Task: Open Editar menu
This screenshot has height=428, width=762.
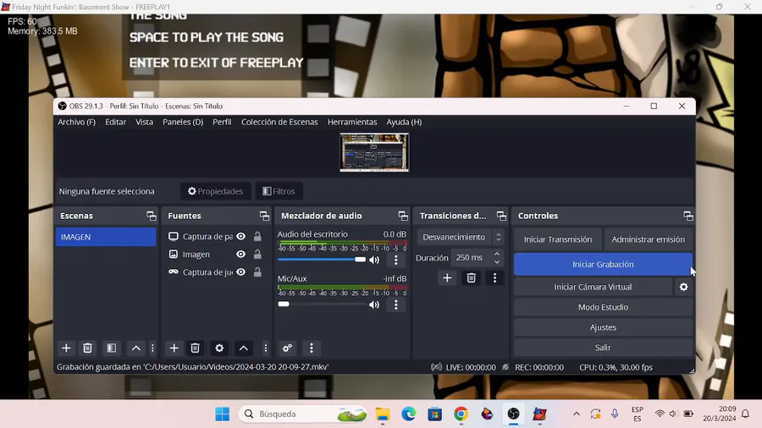Action: [116, 123]
